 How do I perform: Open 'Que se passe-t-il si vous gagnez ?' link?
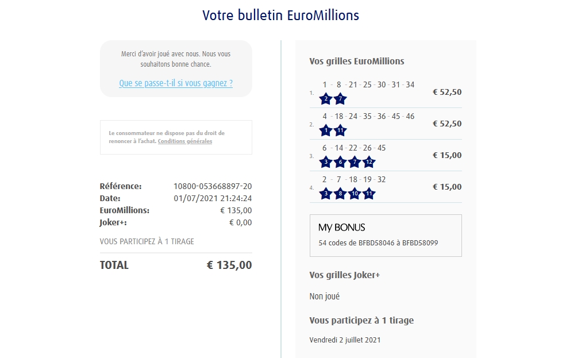[x=176, y=83]
